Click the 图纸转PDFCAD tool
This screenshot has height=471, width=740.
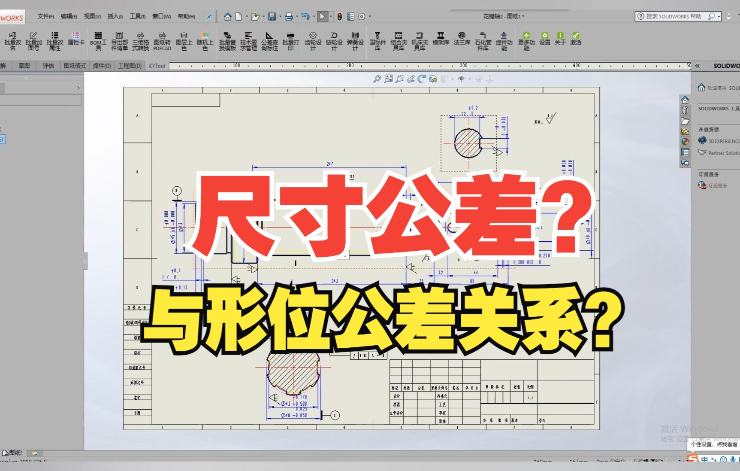coord(162,41)
